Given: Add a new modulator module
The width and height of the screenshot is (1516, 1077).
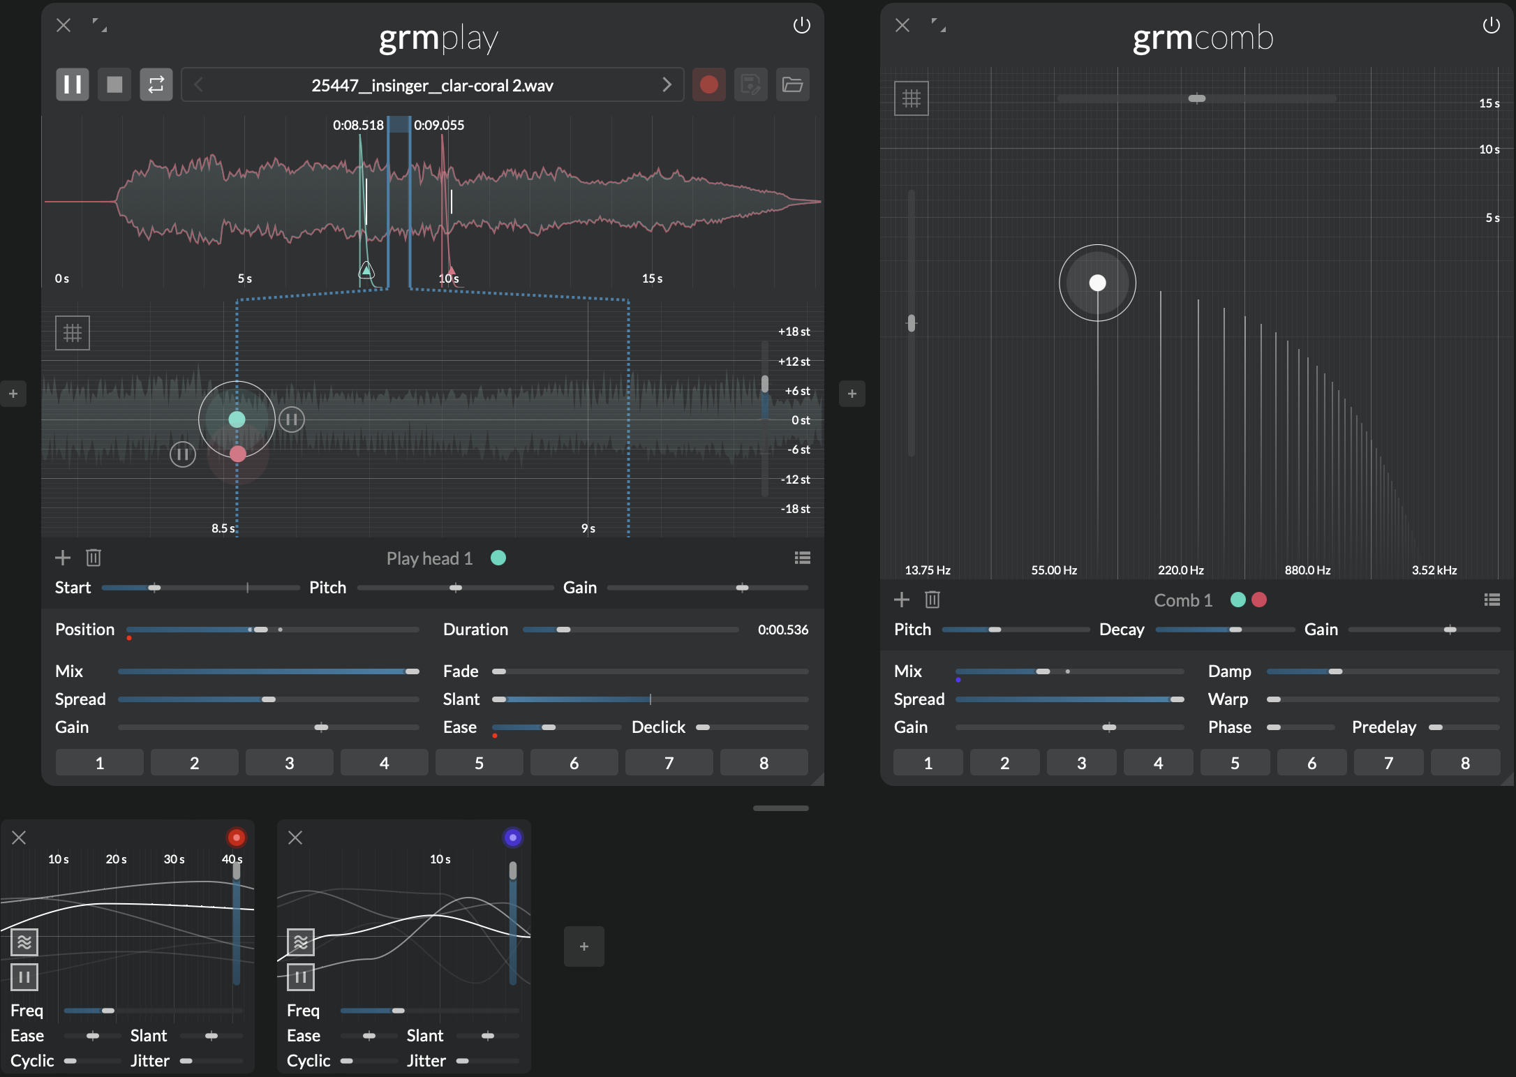Looking at the screenshot, I should tap(584, 946).
